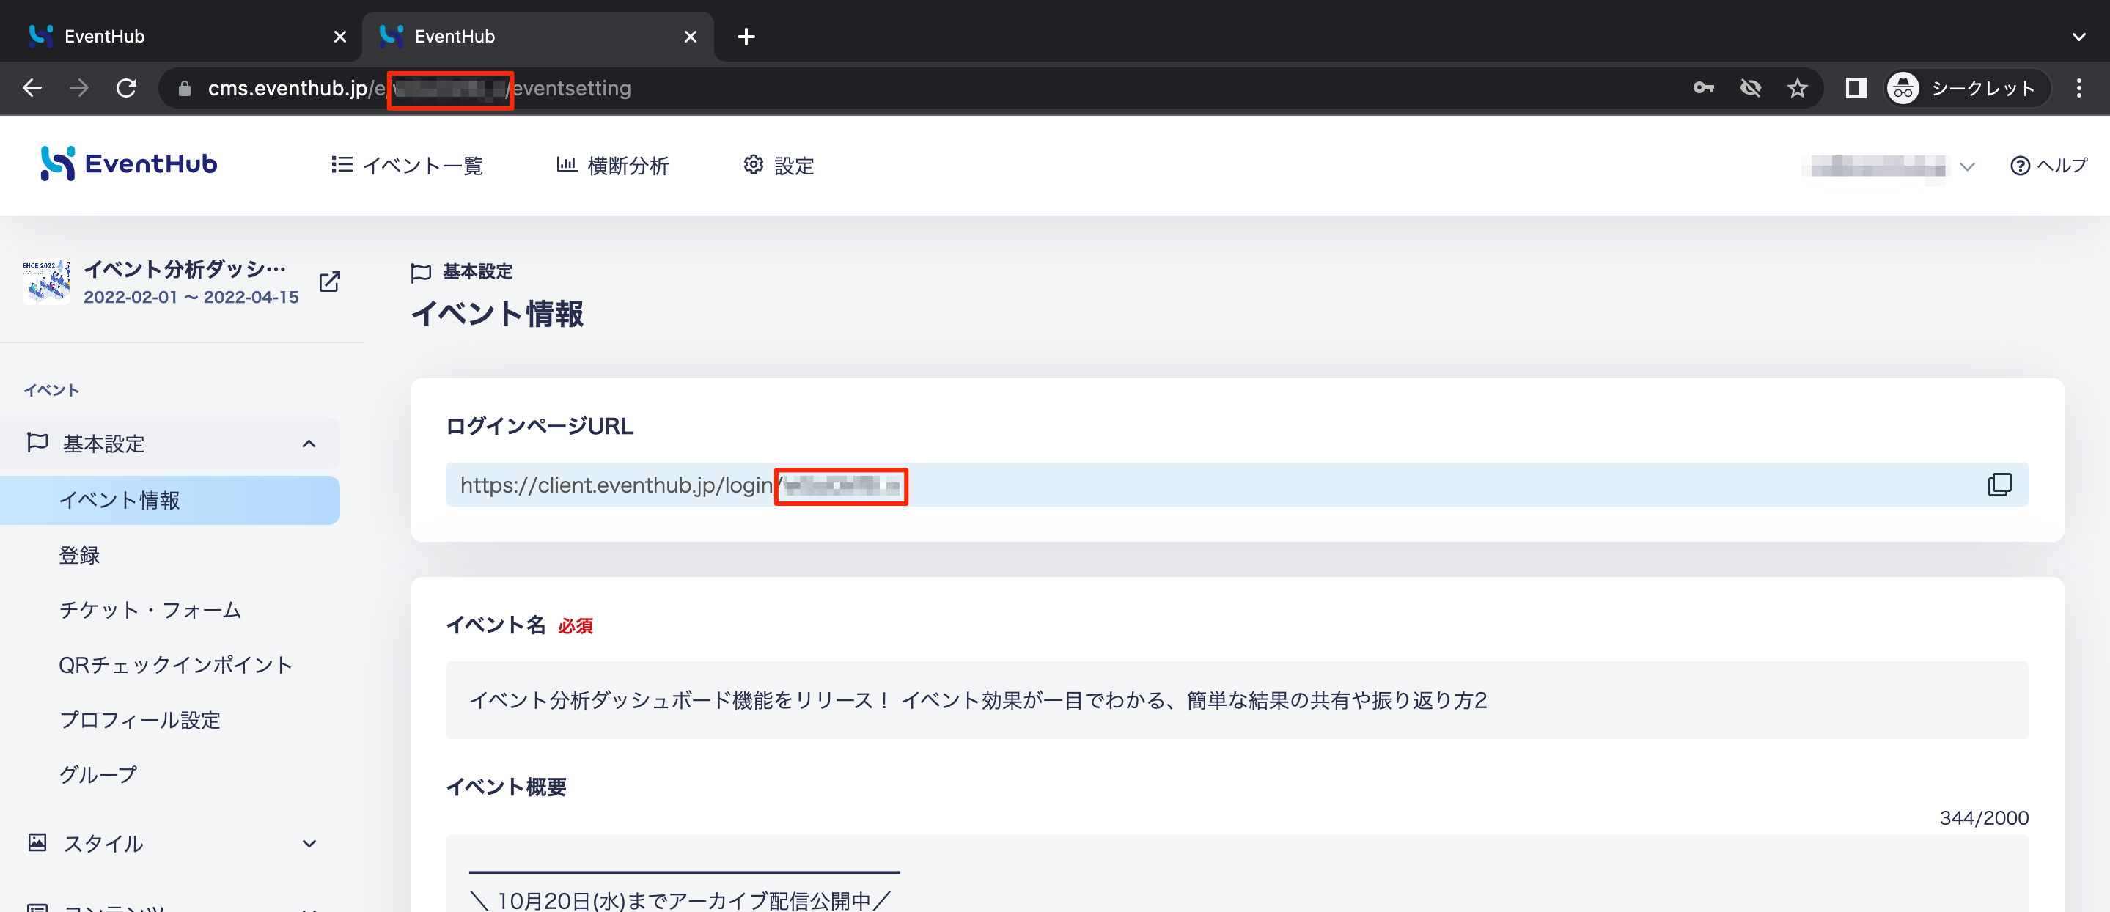The width and height of the screenshot is (2110, 912).
Task: Open the 横断分析 menu
Action: 613,166
